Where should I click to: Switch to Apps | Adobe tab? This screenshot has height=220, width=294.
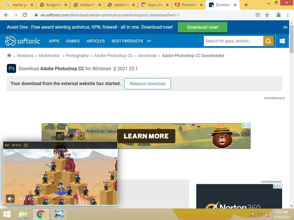click(155, 5)
